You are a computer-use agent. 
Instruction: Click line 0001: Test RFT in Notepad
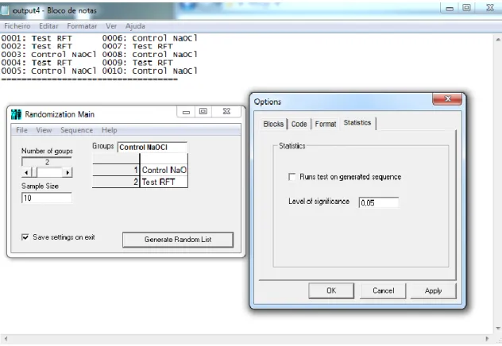tap(37, 38)
